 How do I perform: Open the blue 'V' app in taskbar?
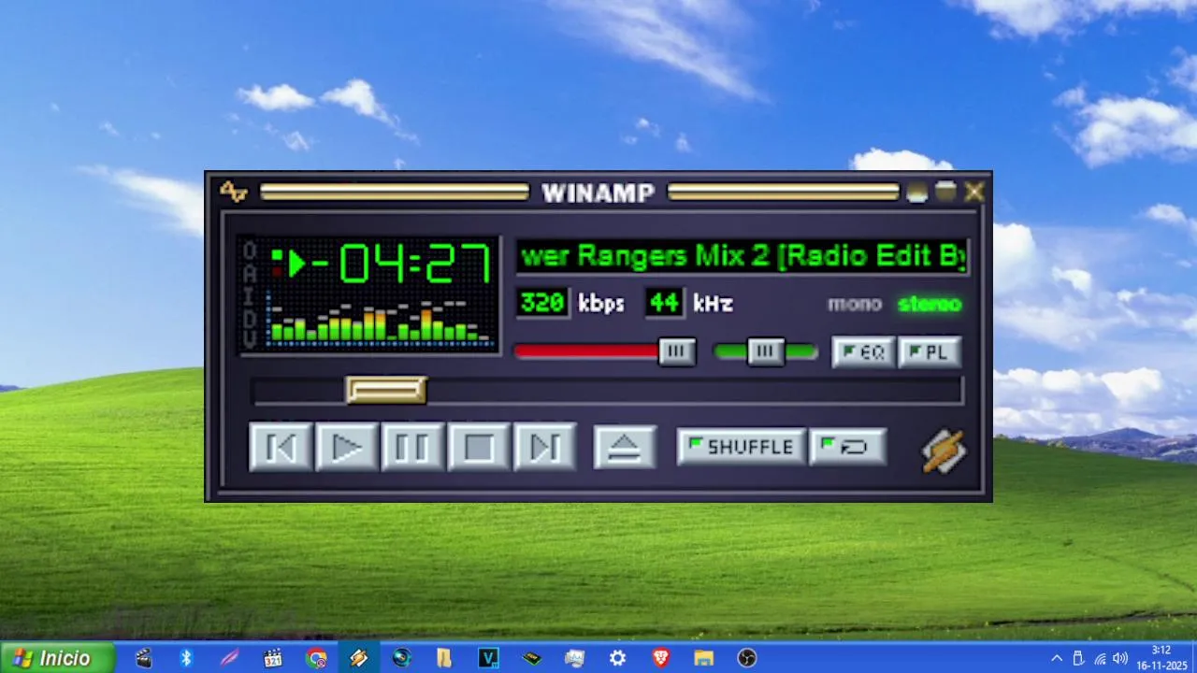click(488, 658)
